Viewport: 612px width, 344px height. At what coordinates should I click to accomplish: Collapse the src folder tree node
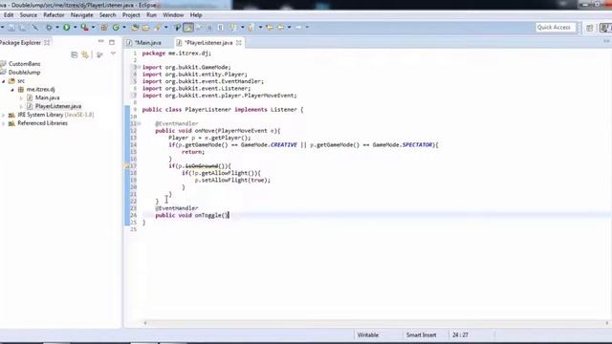(4, 81)
